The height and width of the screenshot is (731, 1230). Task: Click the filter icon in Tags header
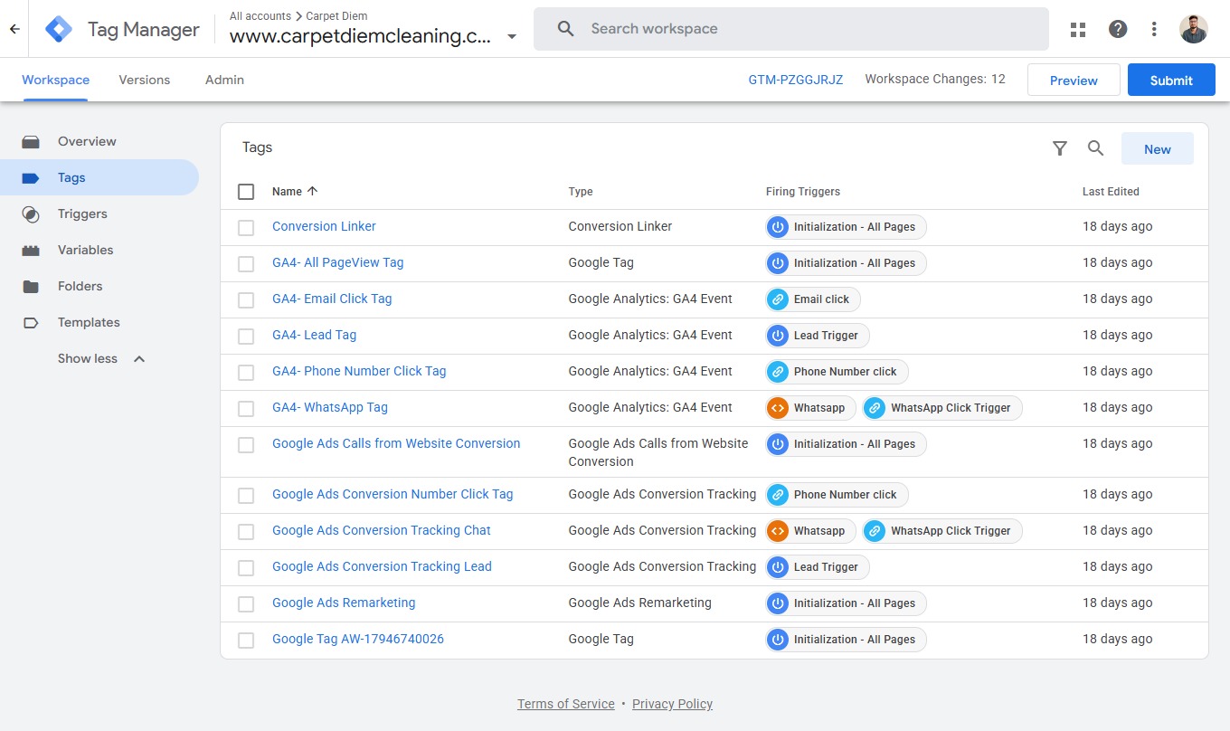pyautogui.click(x=1060, y=148)
